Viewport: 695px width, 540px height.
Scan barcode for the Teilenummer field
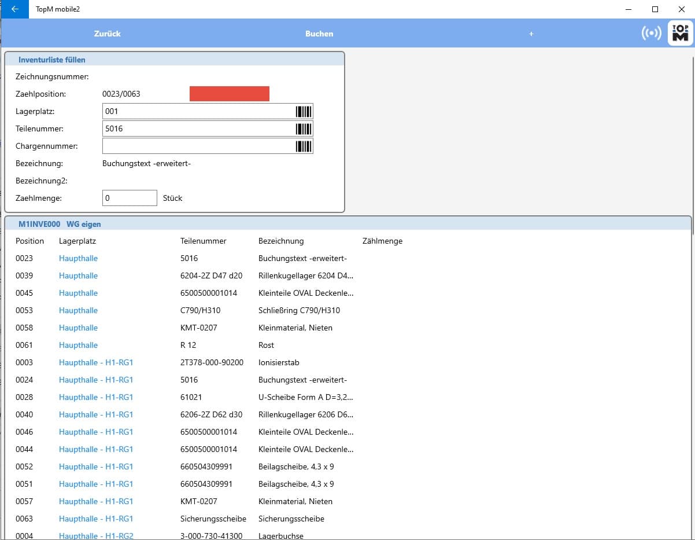pyautogui.click(x=305, y=128)
